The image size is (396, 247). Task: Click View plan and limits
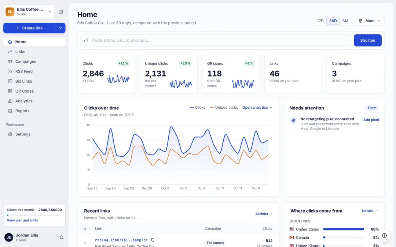[x=22, y=220]
